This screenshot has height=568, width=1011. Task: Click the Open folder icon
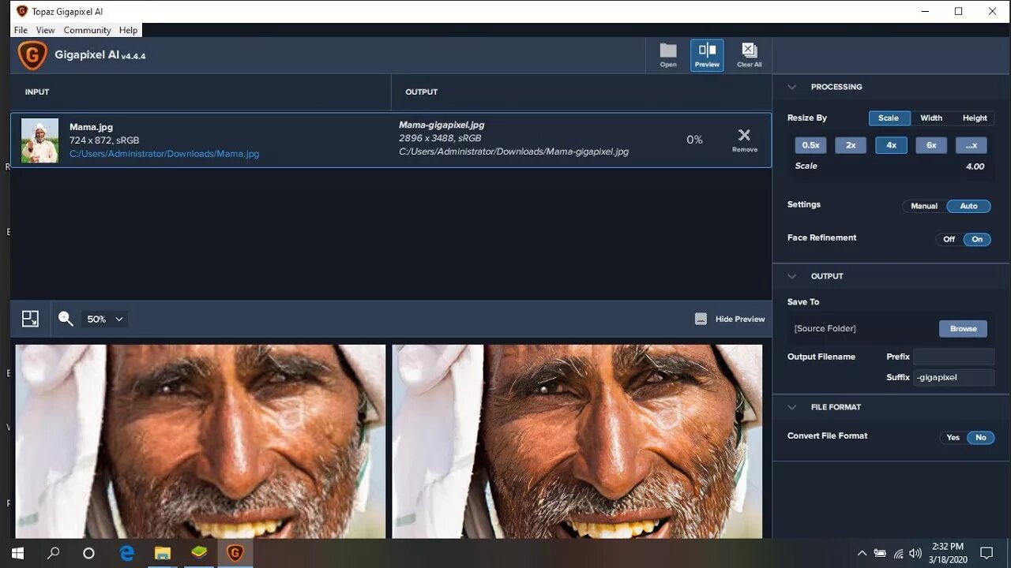(668, 50)
